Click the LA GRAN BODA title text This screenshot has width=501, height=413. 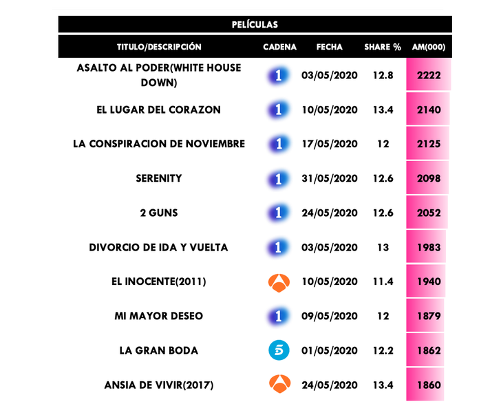pyautogui.click(x=159, y=350)
